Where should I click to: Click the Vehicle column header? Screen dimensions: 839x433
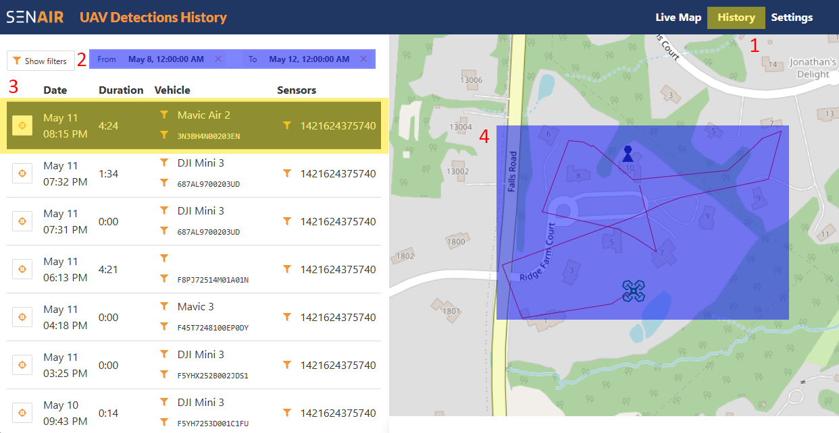(x=172, y=90)
